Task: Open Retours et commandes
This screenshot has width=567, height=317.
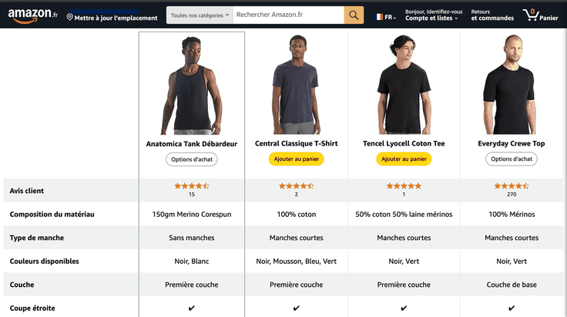Action: pos(492,15)
